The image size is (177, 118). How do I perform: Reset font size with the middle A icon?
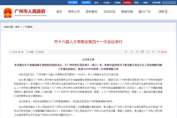pyautogui.click(x=132, y=52)
